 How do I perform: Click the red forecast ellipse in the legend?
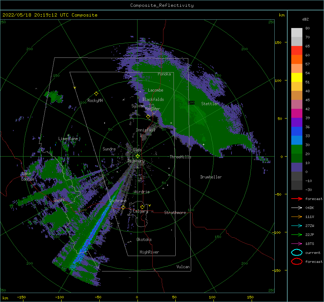pyautogui.click(x=297, y=261)
